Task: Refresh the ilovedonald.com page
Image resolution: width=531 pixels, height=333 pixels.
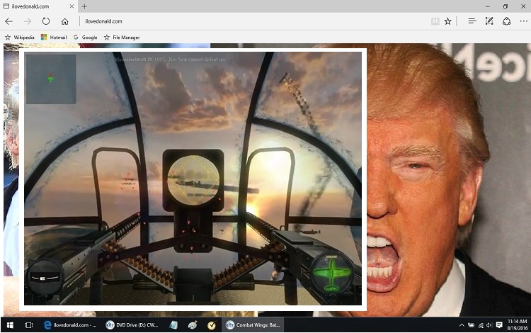Action: (x=46, y=21)
